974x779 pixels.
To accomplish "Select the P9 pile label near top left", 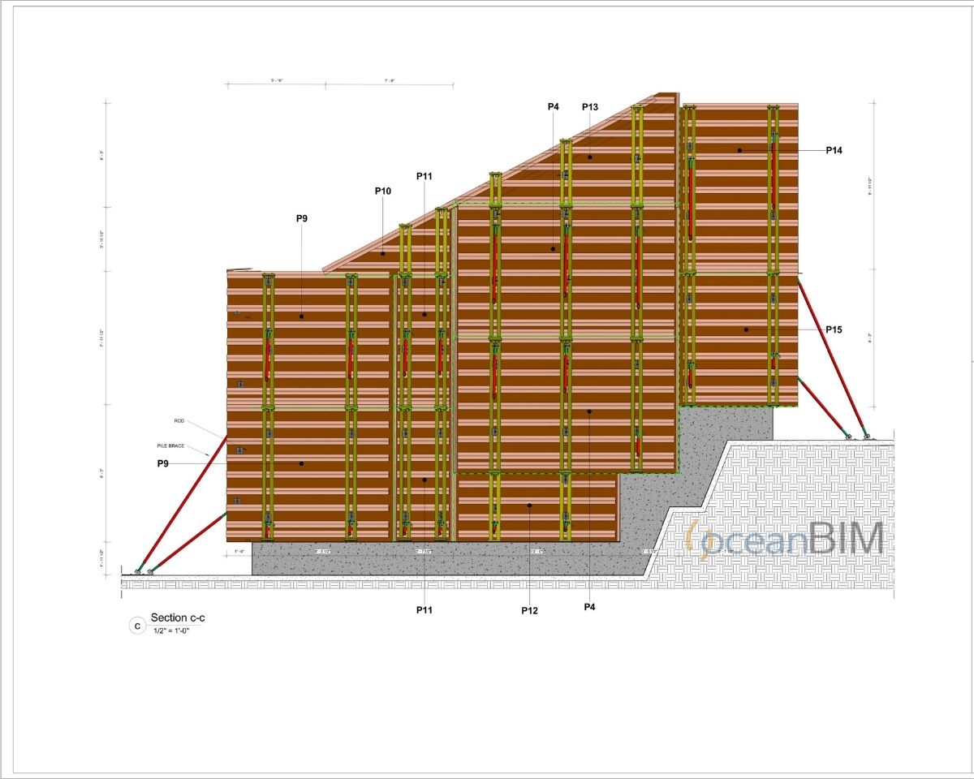I will [302, 217].
